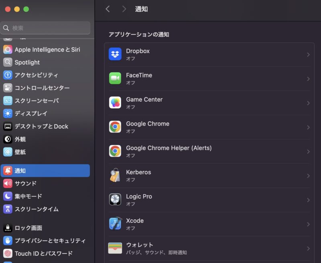Expand Google Chrome row chevron
Viewport: 321px width, 263px height.
pos(308,127)
